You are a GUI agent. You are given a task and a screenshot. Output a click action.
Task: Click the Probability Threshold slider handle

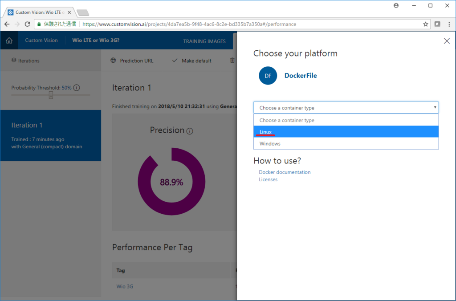click(x=51, y=95)
